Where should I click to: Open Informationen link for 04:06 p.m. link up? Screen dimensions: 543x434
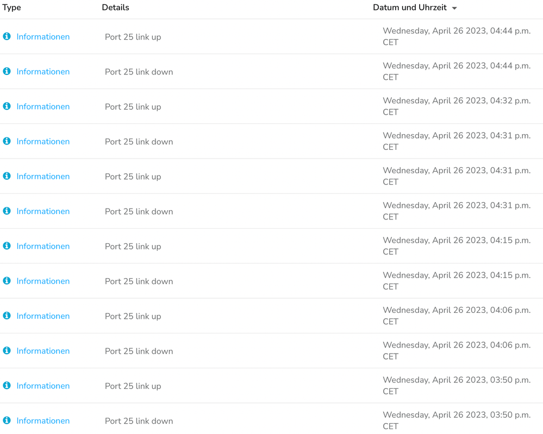pos(43,316)
